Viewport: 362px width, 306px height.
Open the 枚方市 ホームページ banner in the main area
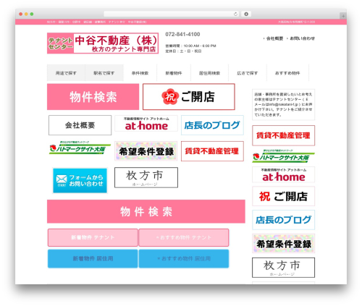click(146, 177)
